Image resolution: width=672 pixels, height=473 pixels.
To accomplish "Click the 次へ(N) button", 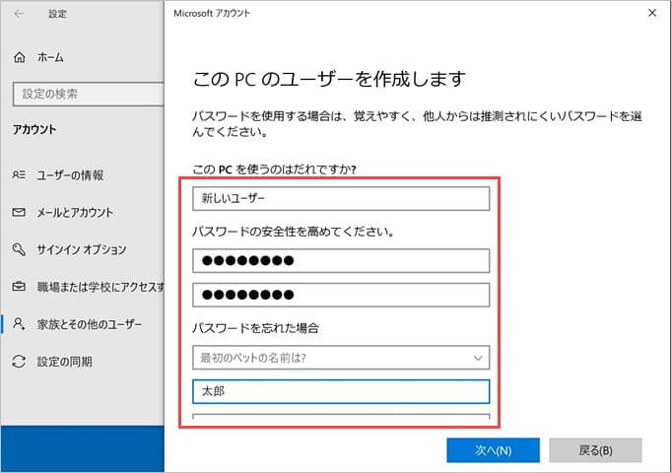I will [x=493, y=450].
